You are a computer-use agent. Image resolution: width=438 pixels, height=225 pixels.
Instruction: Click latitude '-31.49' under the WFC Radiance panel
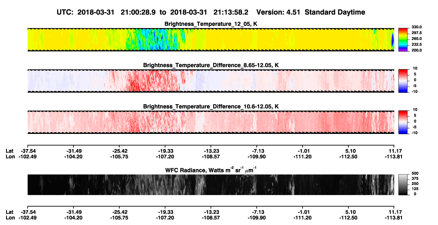click(73, 212)
